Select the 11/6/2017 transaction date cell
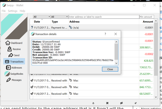This screenshot has width=162, height=109. [42, 94]
